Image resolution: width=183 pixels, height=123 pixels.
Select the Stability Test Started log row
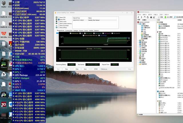95,20
